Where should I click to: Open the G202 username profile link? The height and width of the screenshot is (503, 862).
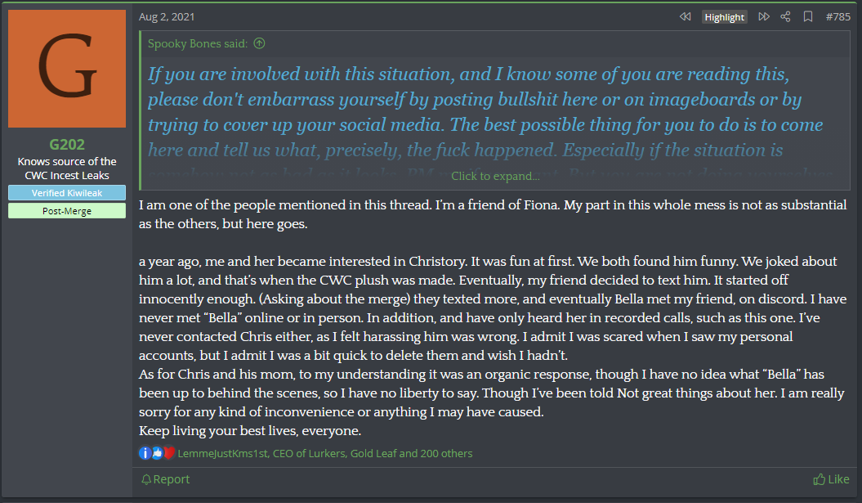tap(67, 144)
